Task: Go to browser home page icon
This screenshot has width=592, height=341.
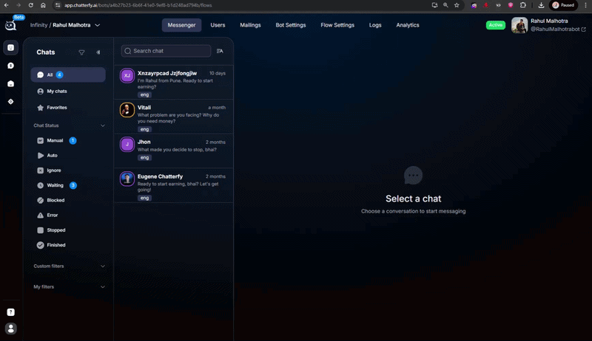Action: (43, 5)
